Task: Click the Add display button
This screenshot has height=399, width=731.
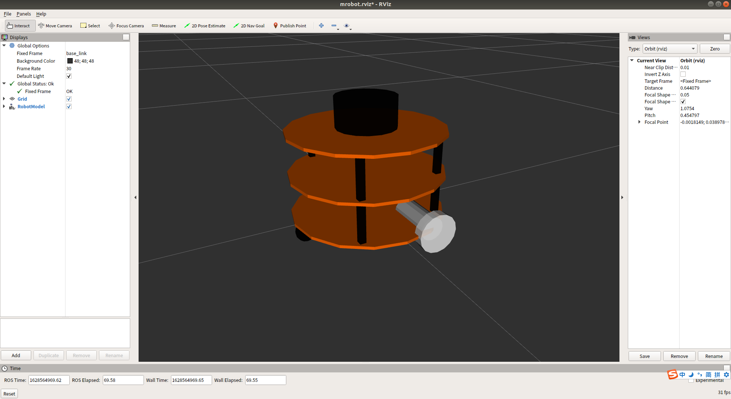Action: [x=16, y=355]
